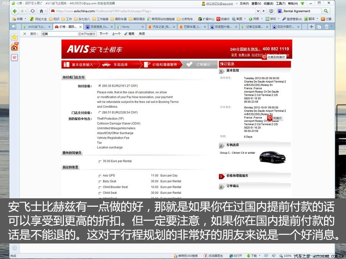This screenshot has width=346, height=259.
Task: Go back using the green back arrow
Action: 15,11
